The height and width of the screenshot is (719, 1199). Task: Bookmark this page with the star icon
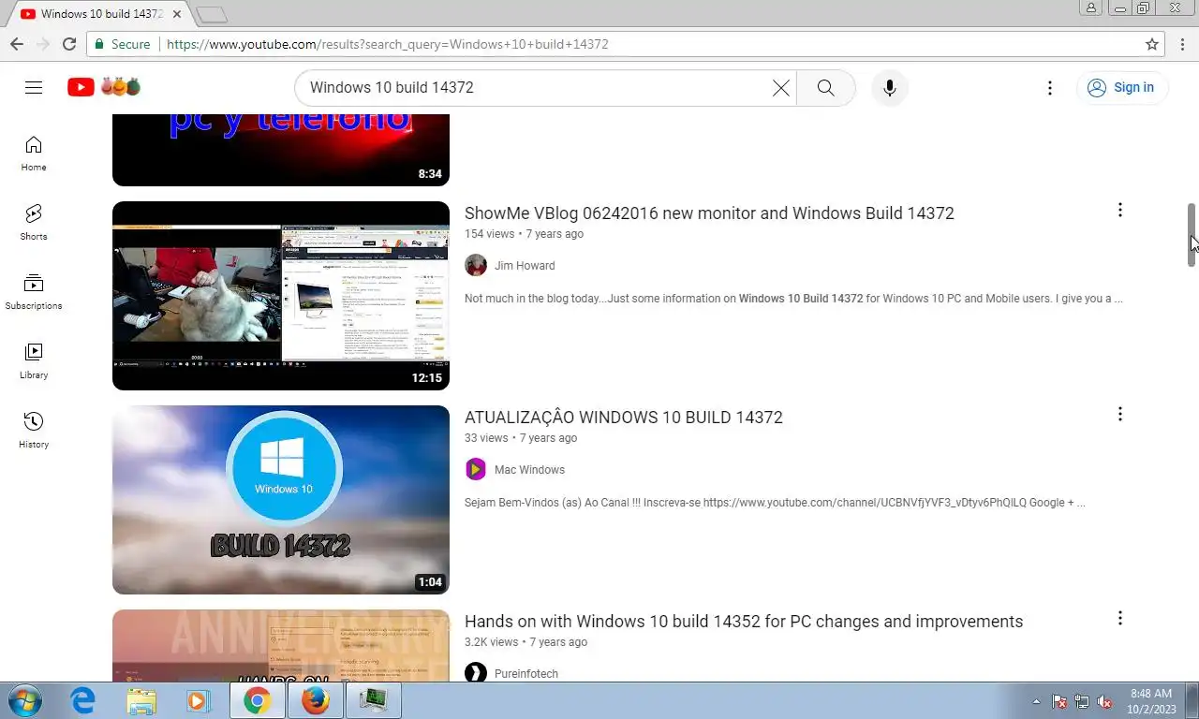coord(1152,44)
